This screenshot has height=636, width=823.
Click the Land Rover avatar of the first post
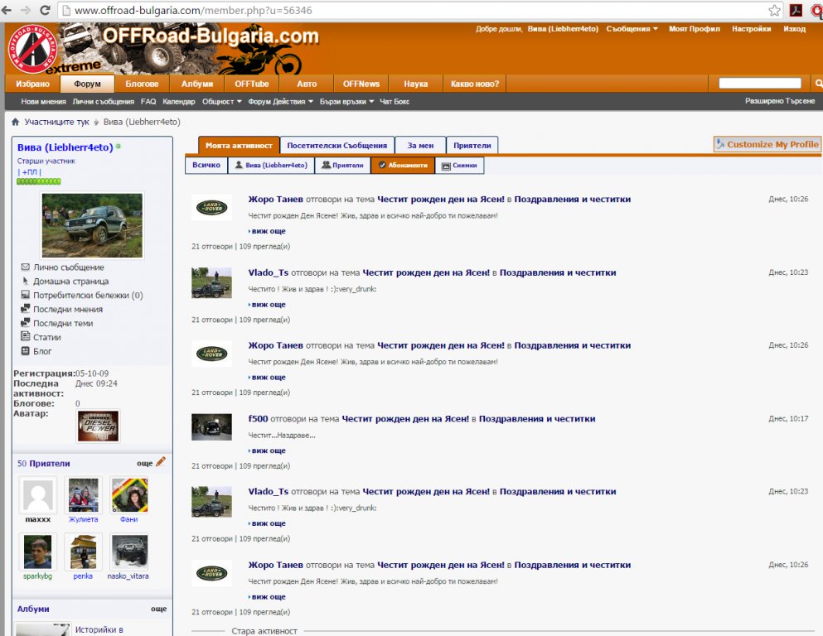[211, 208]
